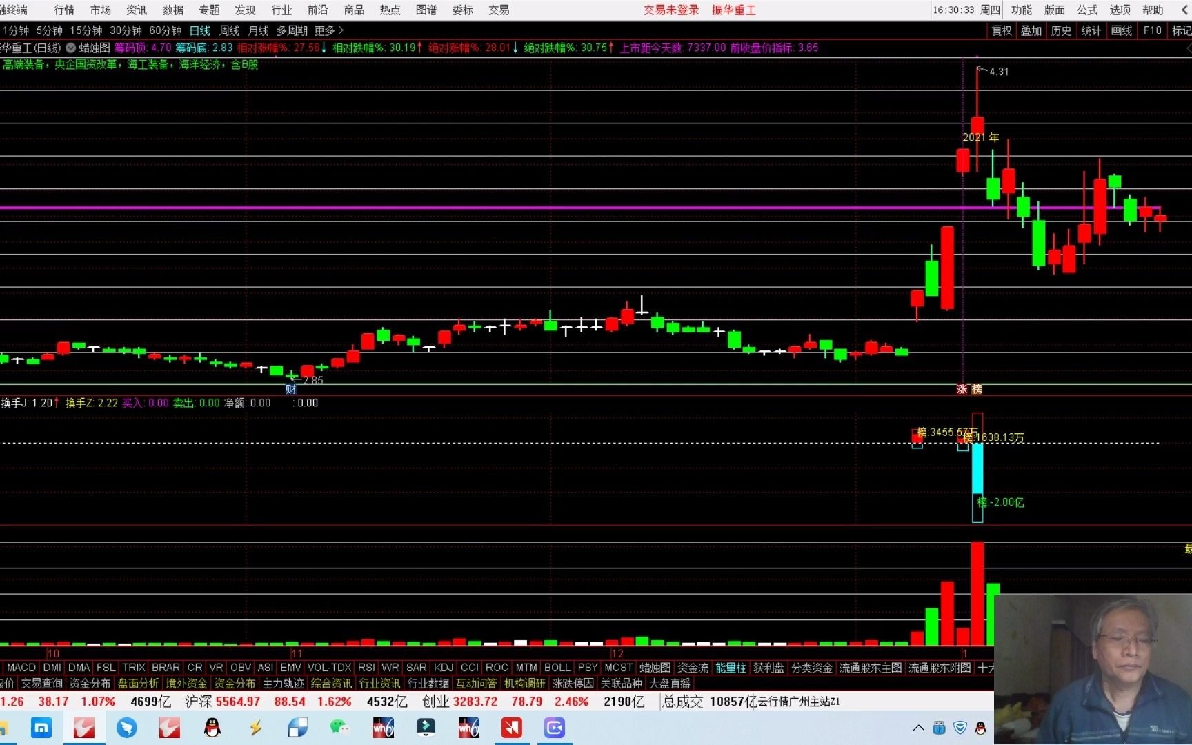Open the purple screen recorder taskbar icon
Viewport: 1192px width, 745px height.
(555, 728)
